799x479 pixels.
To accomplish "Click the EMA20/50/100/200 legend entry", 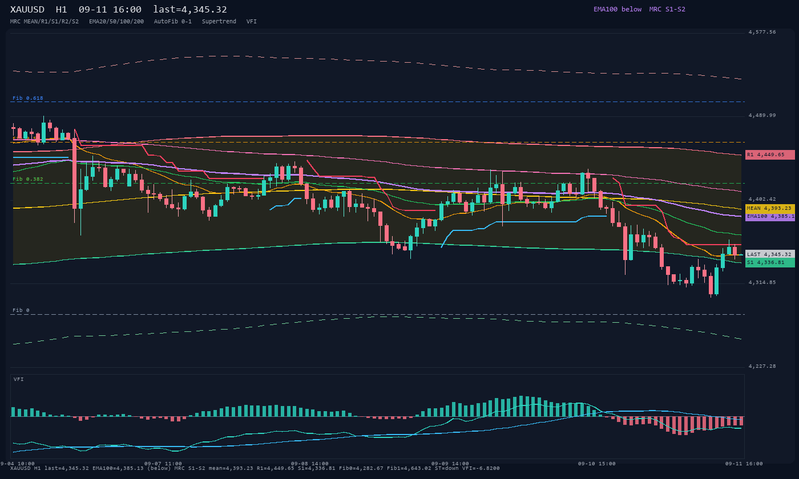I will click(116, 22).
